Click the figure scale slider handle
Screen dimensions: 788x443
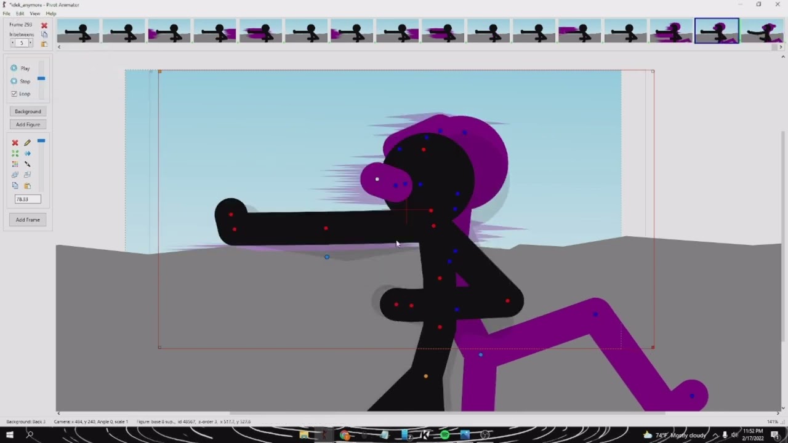coord(41,141)
